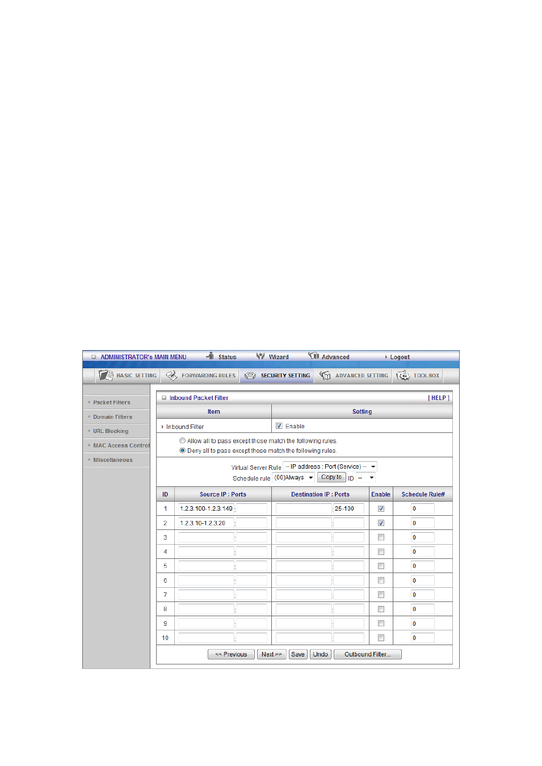Click the Wizard icon in top menu
This screenshot has width=542, height=766.
[261, 356]
